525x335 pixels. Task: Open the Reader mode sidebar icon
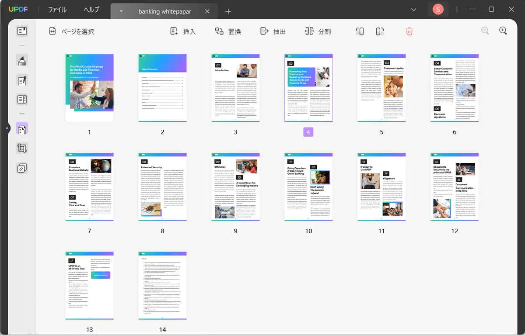pos(22,31)
